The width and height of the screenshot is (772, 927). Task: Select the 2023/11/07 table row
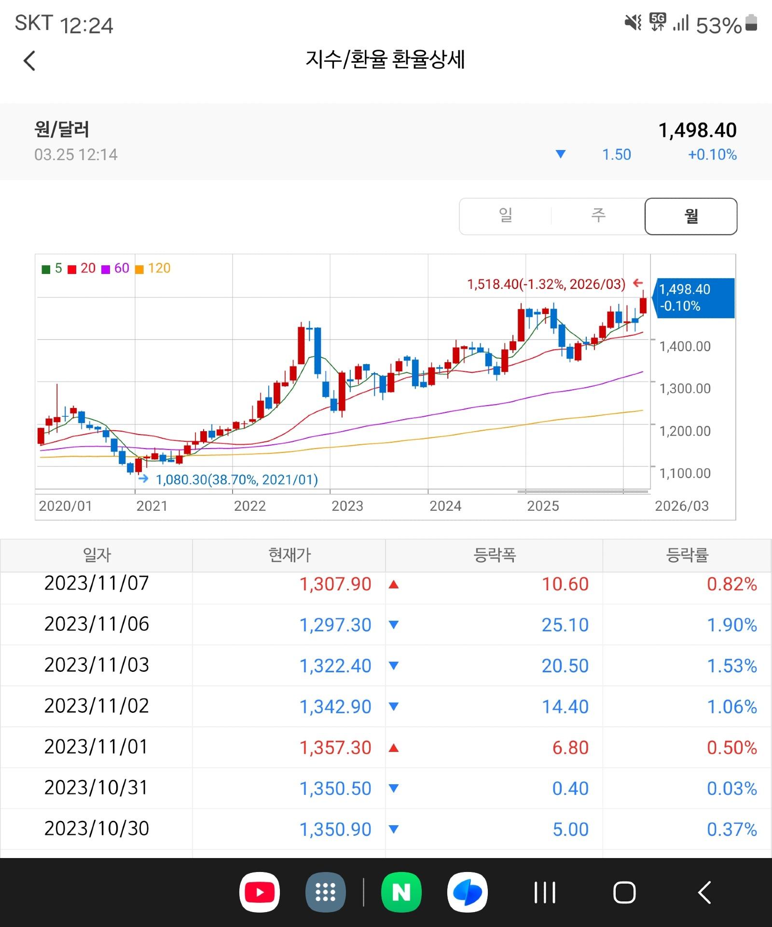click(386, 584)
